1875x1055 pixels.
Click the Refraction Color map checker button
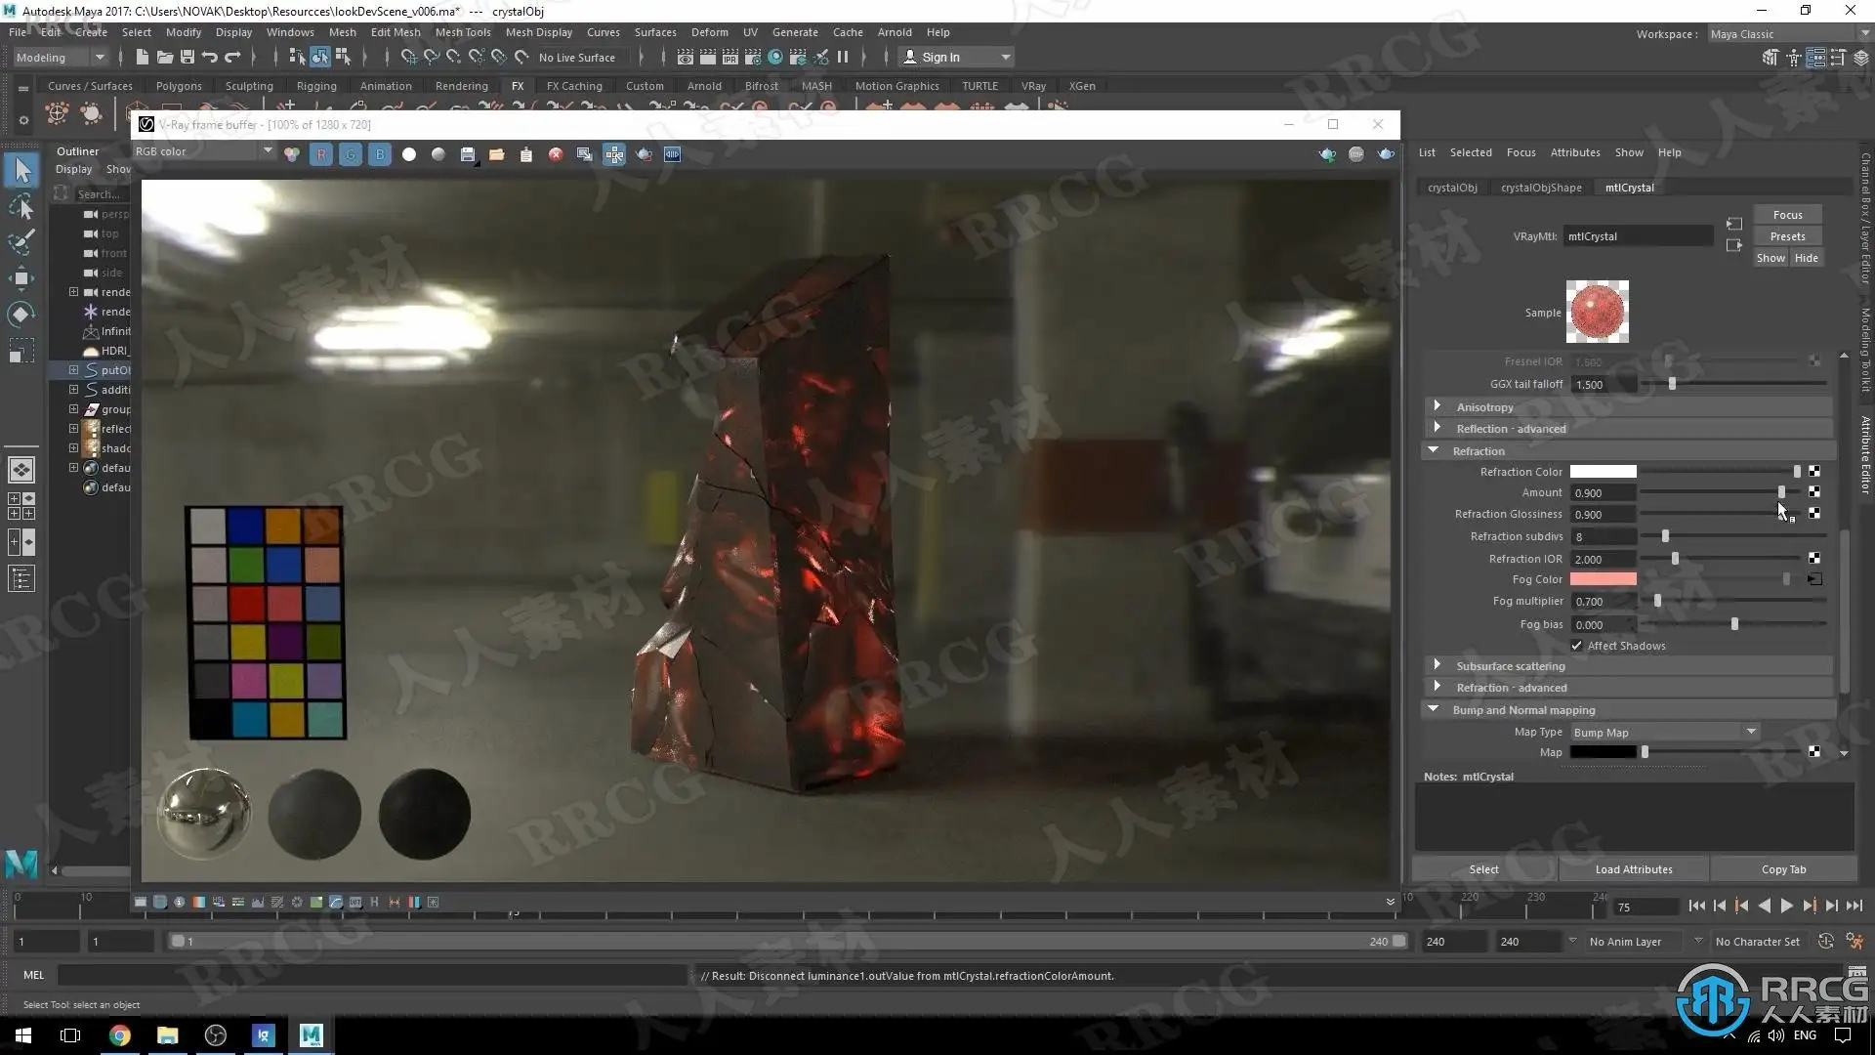(1813, 472)
